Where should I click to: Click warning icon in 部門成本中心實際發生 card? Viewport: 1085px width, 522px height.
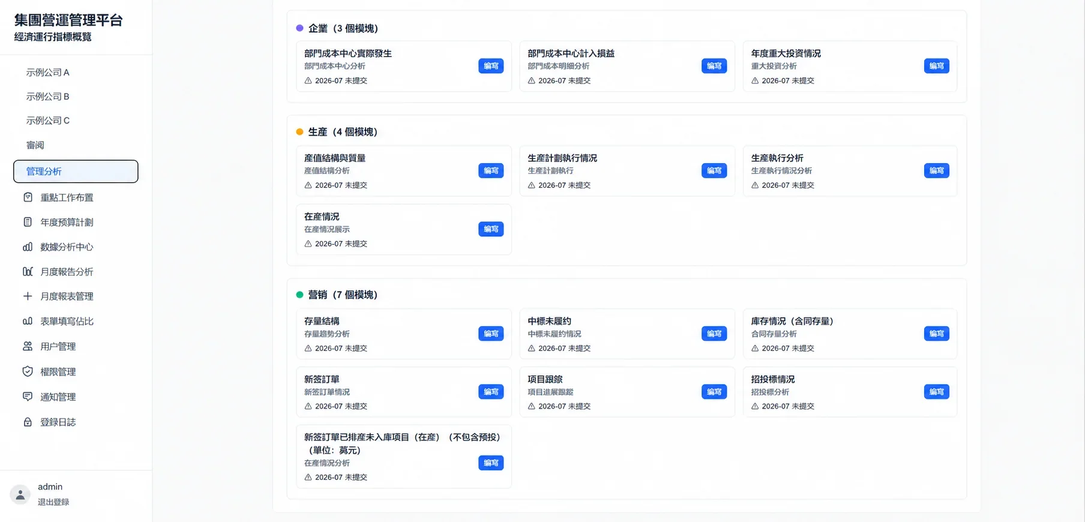pyautogui.click(x=308, y=80)
